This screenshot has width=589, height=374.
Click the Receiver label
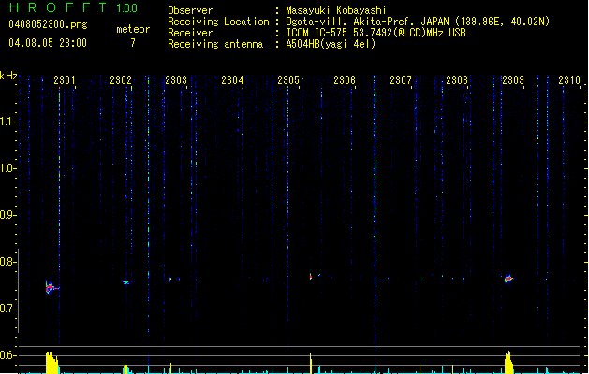coord(190,33)
